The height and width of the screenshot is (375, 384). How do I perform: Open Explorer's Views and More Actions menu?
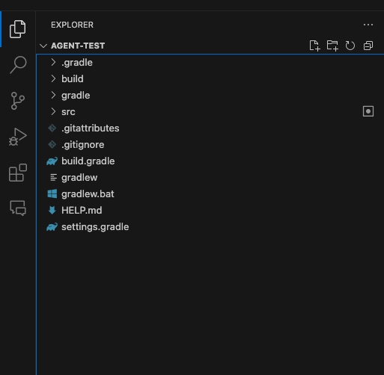(x=368, y=25)
